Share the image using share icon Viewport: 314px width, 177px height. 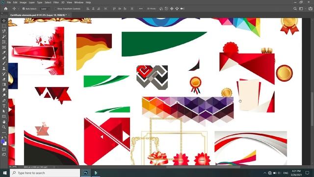point(311,9)
